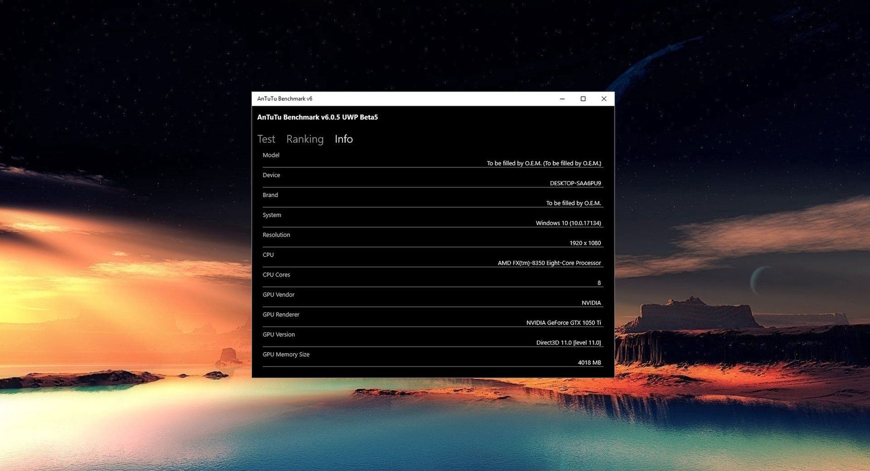Click the AnTuTu Benchmark v6.0.5 UWP Beta5 heading
870x471 pixels.
(x=318, y=117)
